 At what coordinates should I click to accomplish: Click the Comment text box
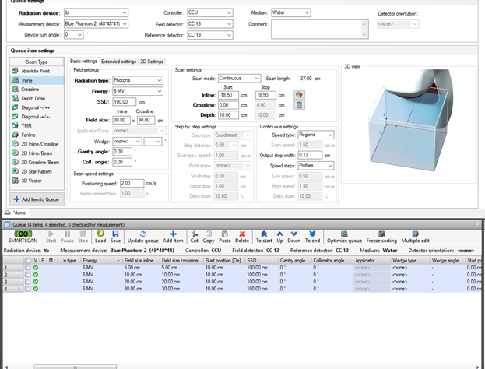(x=316, y=30)
